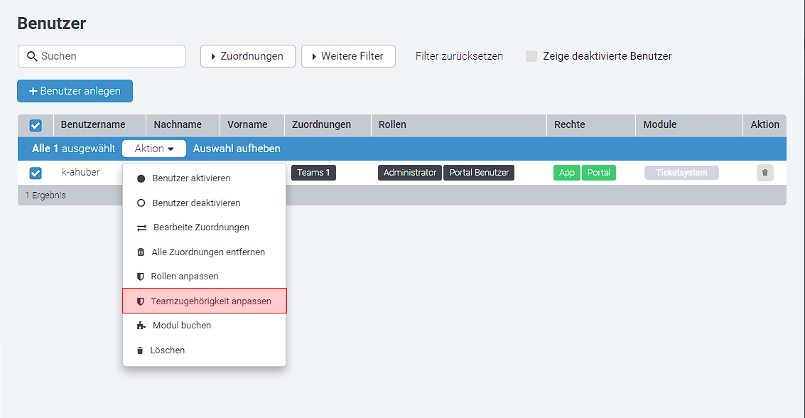Click the trash icon in k-ahuber row

[765, 173]
